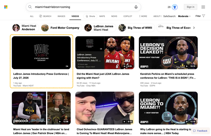Switch to the IMAGES tab

(61, 16)
